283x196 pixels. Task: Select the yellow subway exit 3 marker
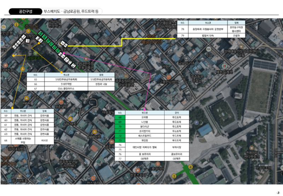point(174,176)
